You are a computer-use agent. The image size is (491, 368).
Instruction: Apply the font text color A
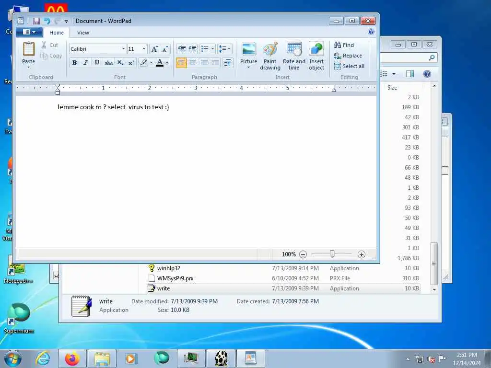tap(160, 63)
